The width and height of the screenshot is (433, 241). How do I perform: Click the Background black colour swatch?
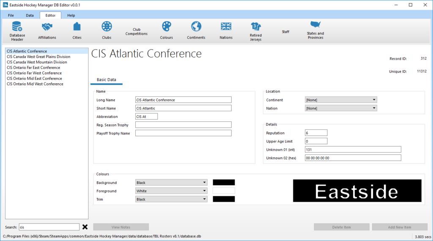224,183
